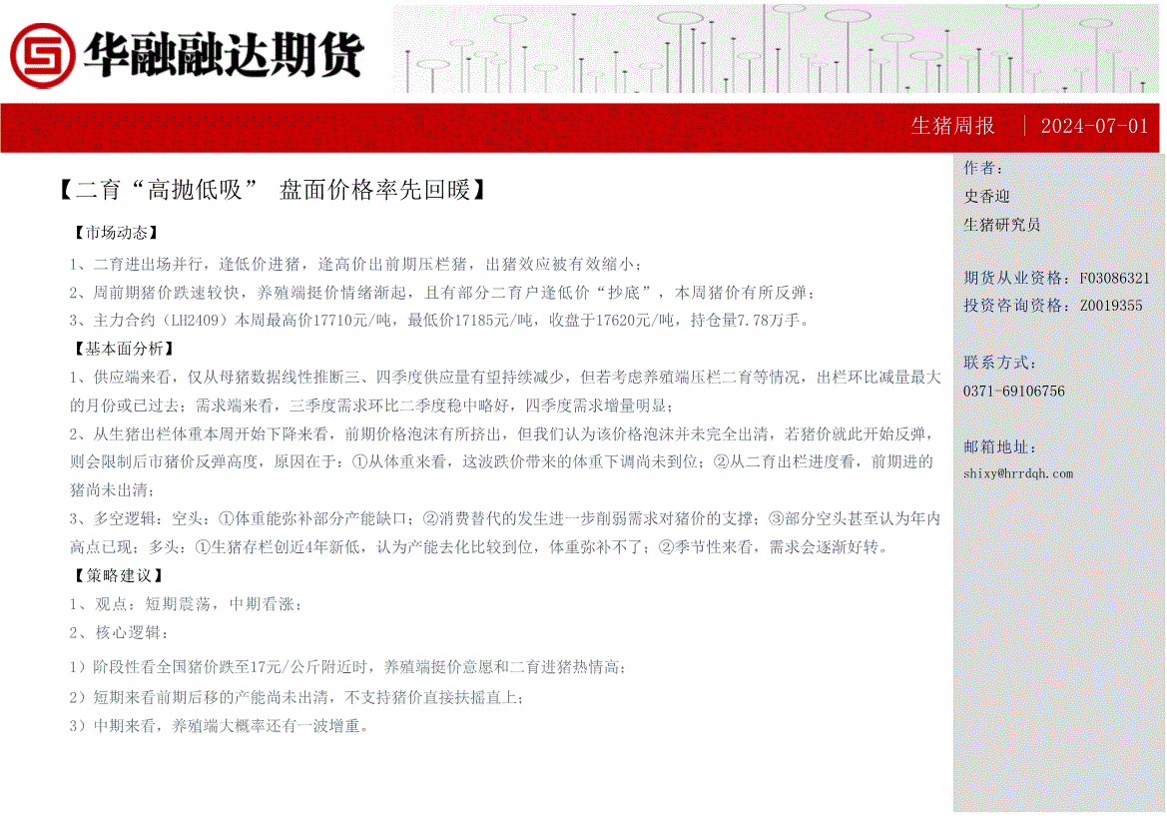Click the 作者: label in sidebar
1167x825 pixels.
983,168
